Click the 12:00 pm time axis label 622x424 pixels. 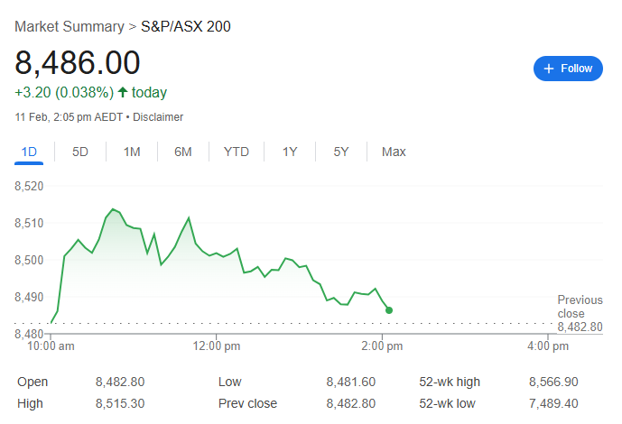218,346
